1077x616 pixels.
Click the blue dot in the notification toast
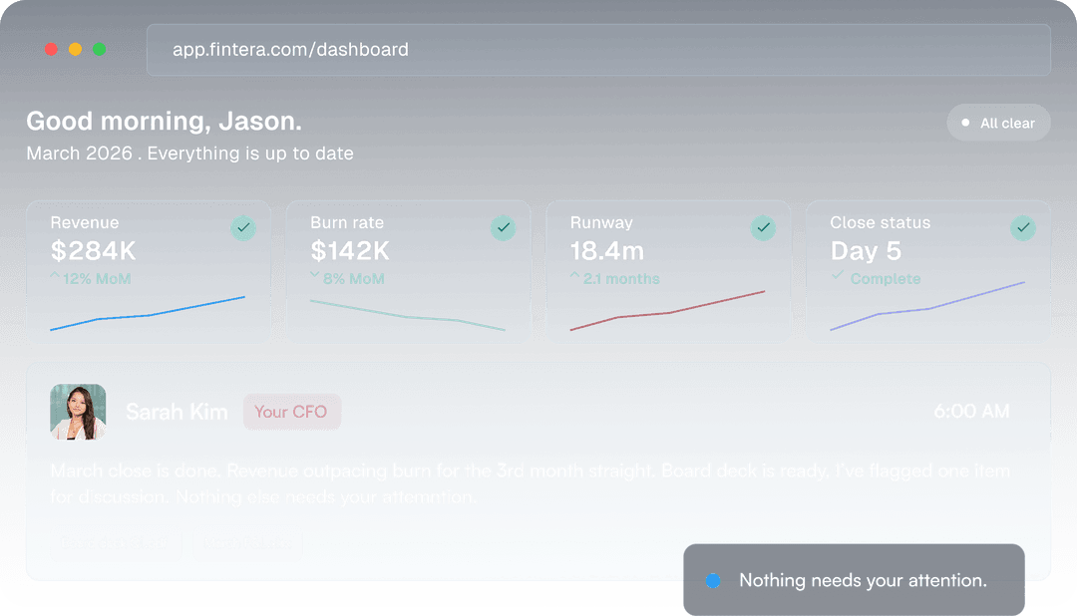coord(713,580)
